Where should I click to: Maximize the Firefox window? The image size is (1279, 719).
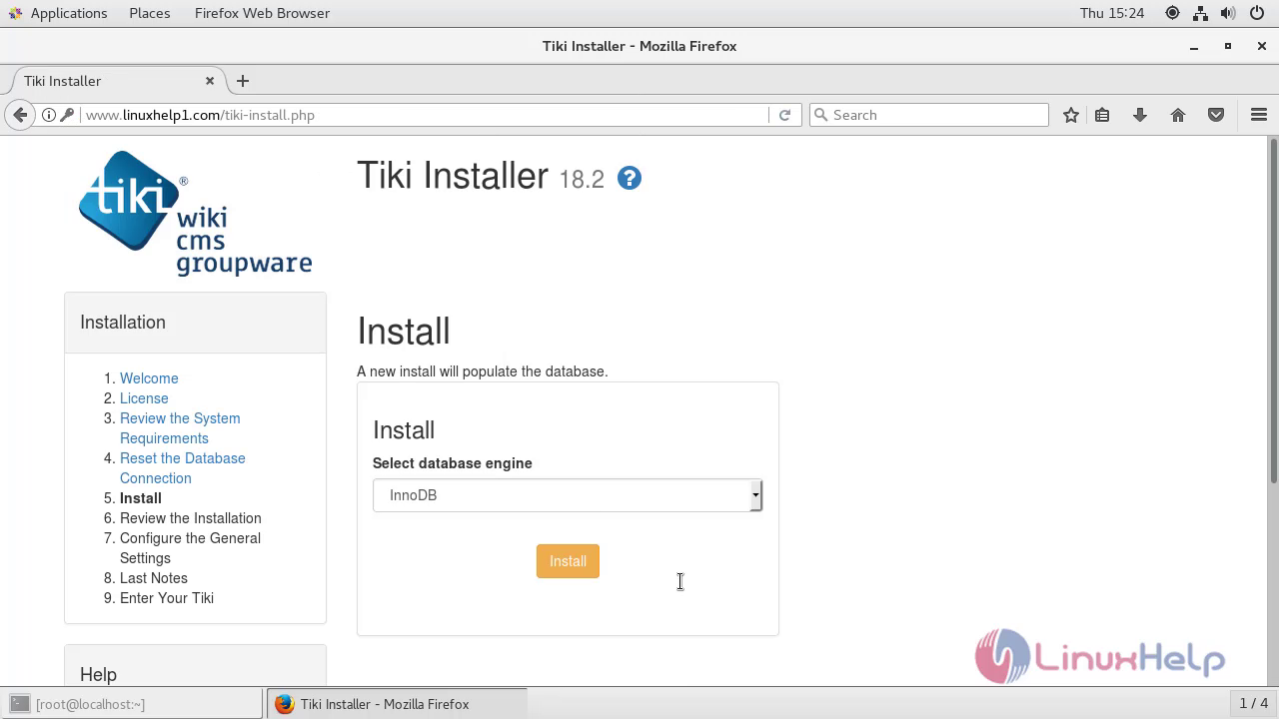coord(1228,46)
